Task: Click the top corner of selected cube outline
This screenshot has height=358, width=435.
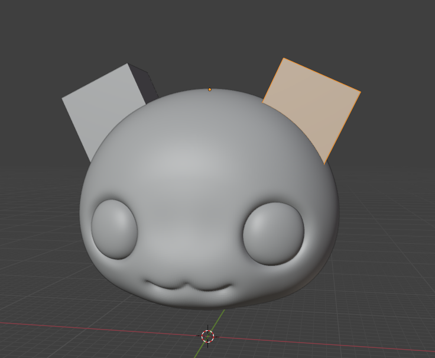Action: 284,58
